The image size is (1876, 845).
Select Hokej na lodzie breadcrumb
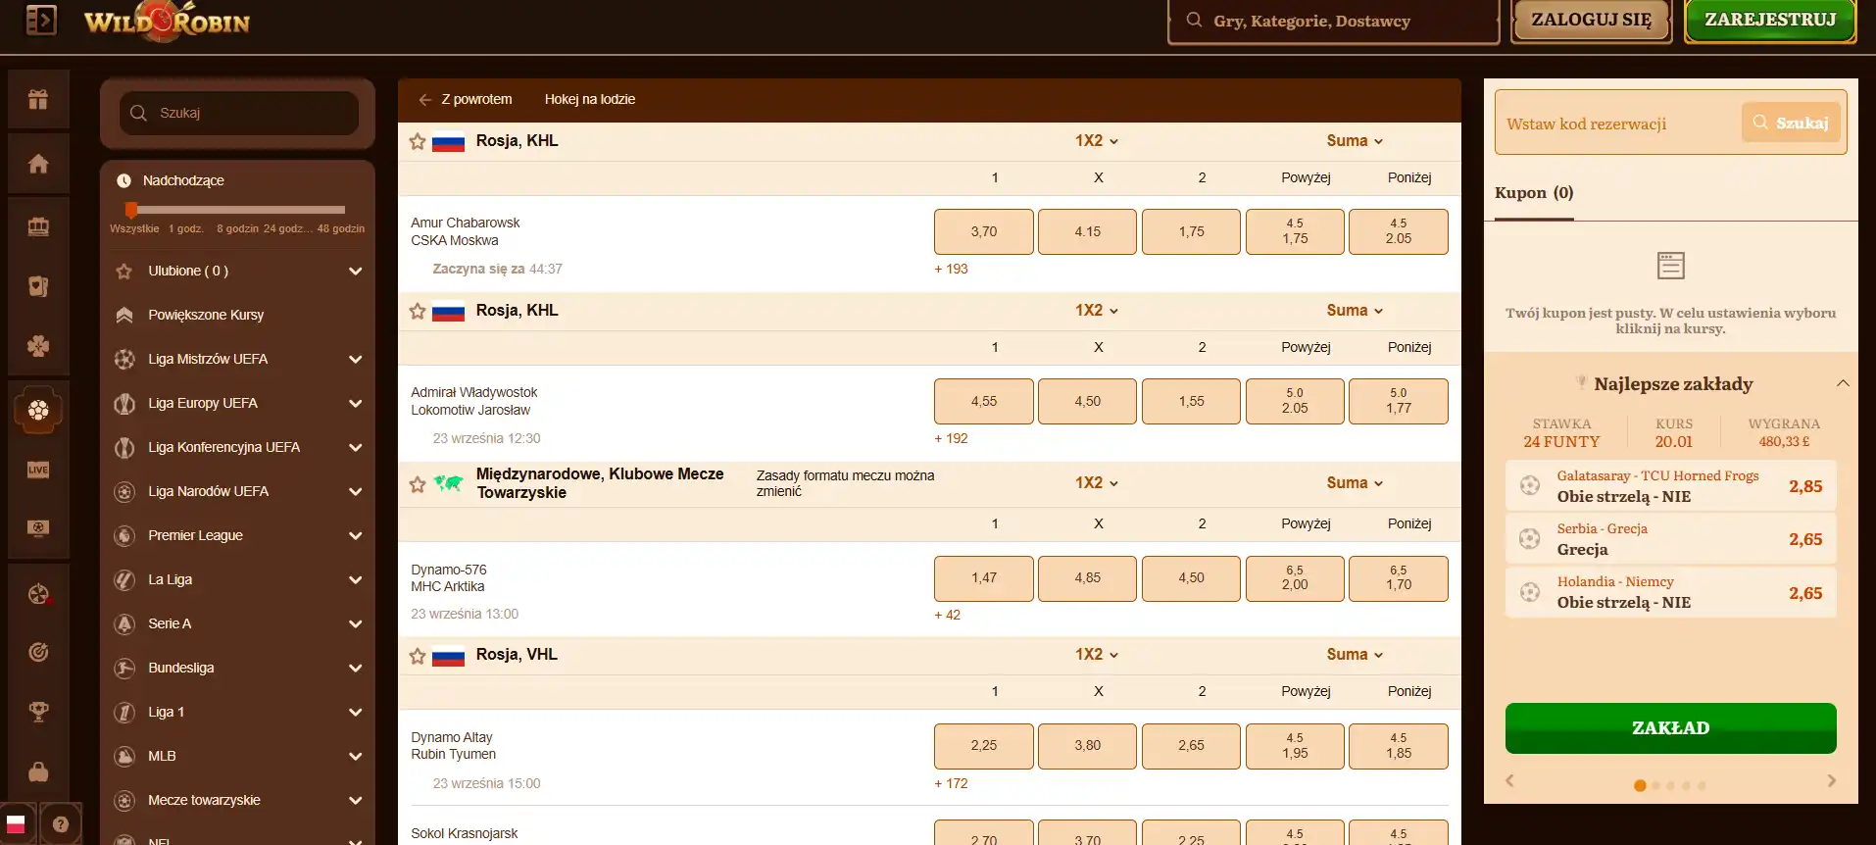(x=590, y=99)
